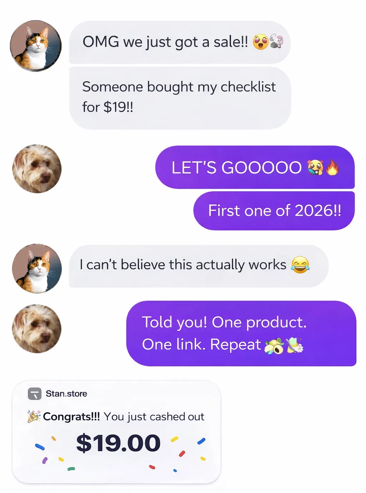This screenshot has height=493, width=366.
Task: Click the dog avatar beside LET'S GOOOOO
Action: 37,169
